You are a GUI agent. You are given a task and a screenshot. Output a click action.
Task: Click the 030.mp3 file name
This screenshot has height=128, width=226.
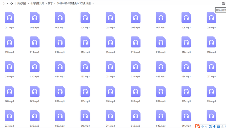[60, 101]
